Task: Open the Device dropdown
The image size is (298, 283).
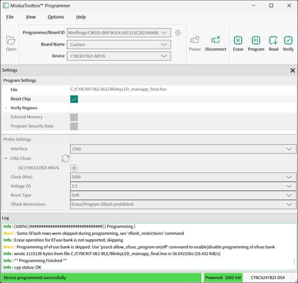Action: pos(119,56)
